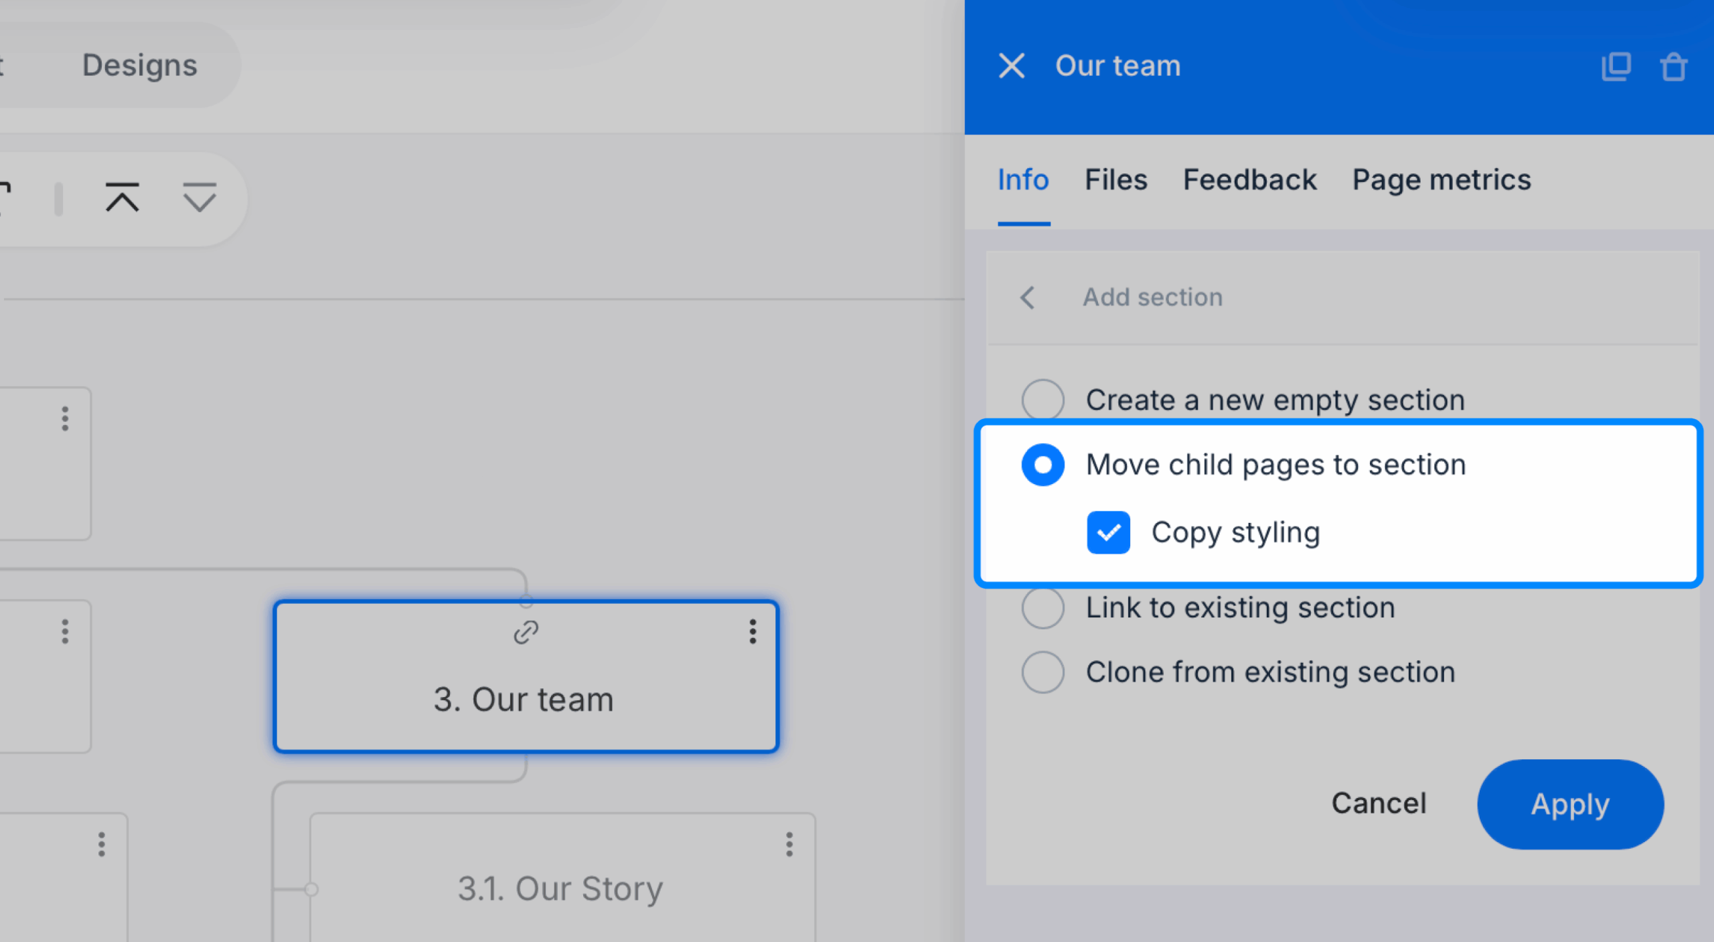
Task: Select the 3.1. Our Story page card
Action: pos(562,878)
